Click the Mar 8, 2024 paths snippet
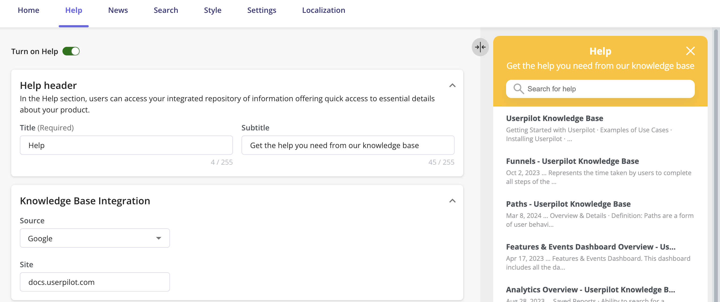This screenshot has height=302, width=720. pos(600,220)
